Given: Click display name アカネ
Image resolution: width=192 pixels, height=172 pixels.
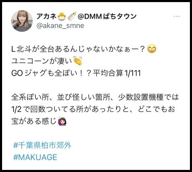Looking at the screenshot, I should [46, 16].
